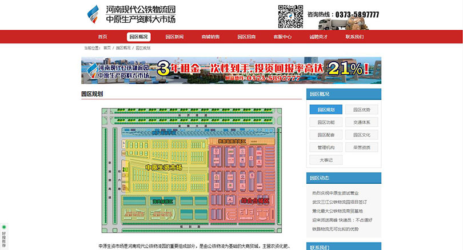Choose 园区文化 in sidebar menu
Screen dimensions: 463x250
(361, 135)
